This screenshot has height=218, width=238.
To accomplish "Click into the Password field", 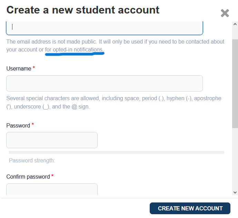I will tap(52, 140).
